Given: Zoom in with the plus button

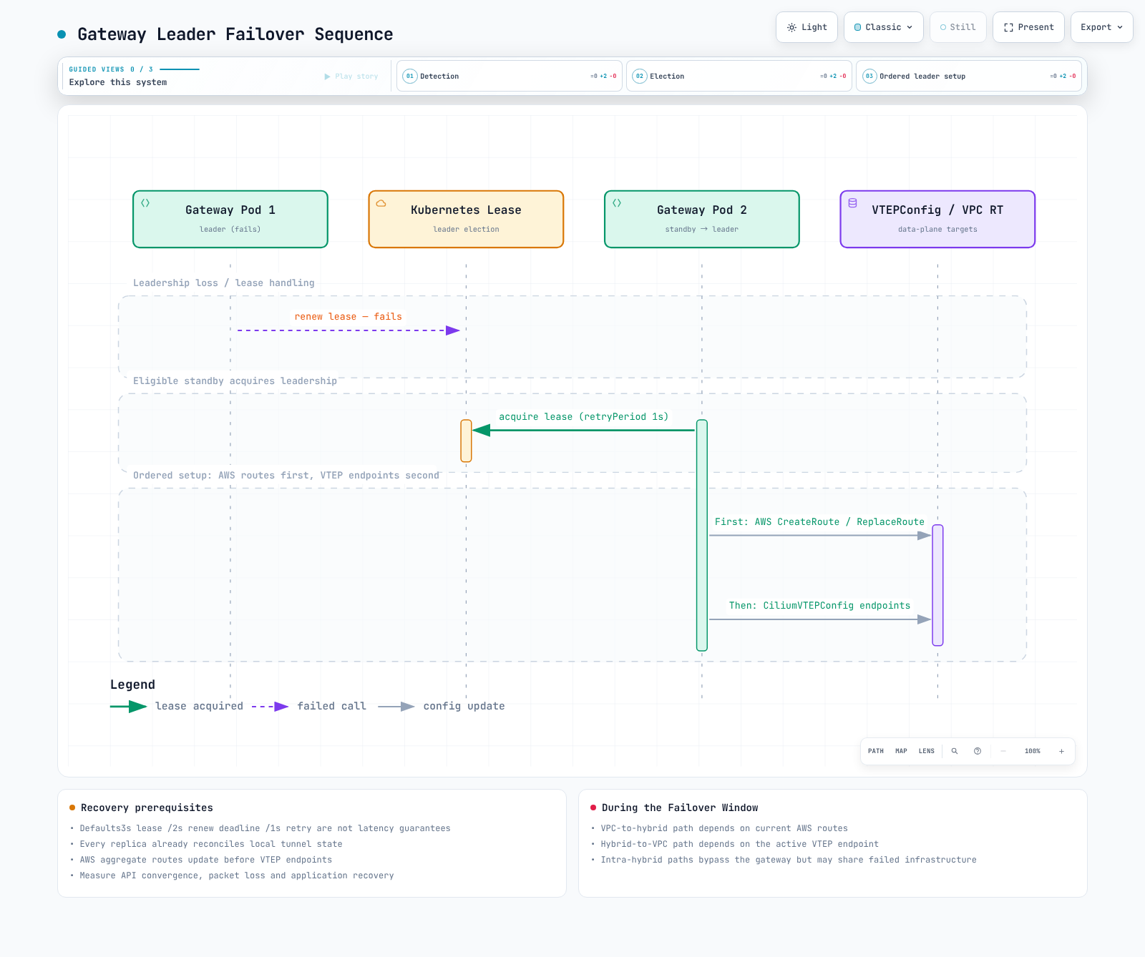Looking at the screenshot, I should tap(1062, 751).
